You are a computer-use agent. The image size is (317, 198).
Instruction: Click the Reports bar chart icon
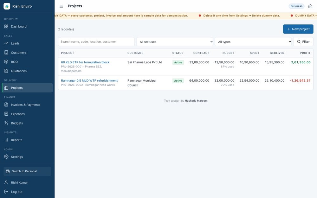tap(6, 140)
